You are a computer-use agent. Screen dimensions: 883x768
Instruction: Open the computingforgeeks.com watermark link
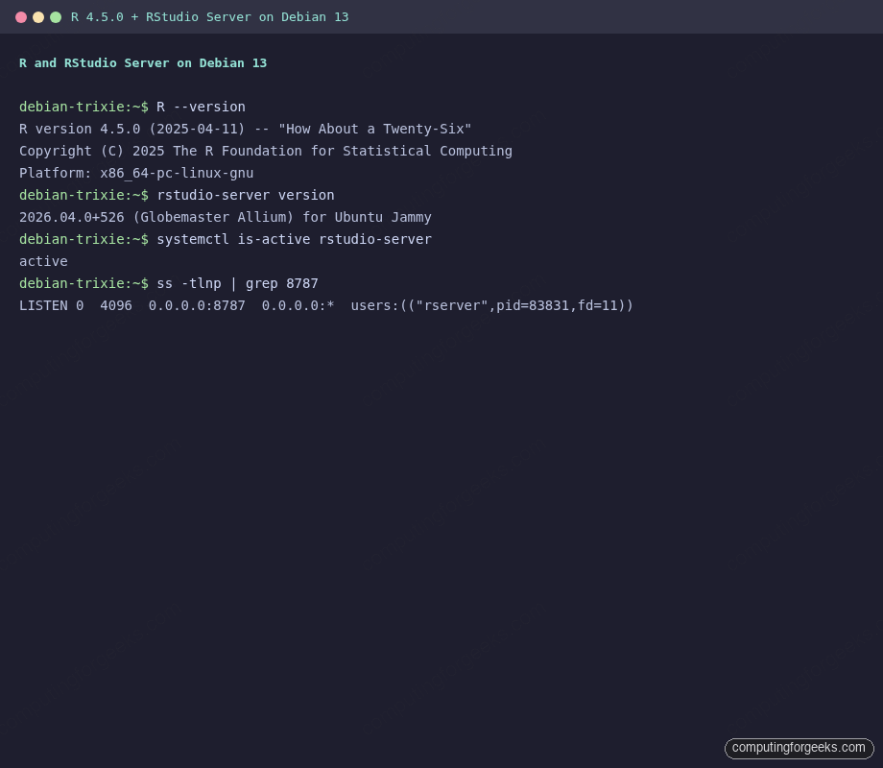tap(799, 748)
